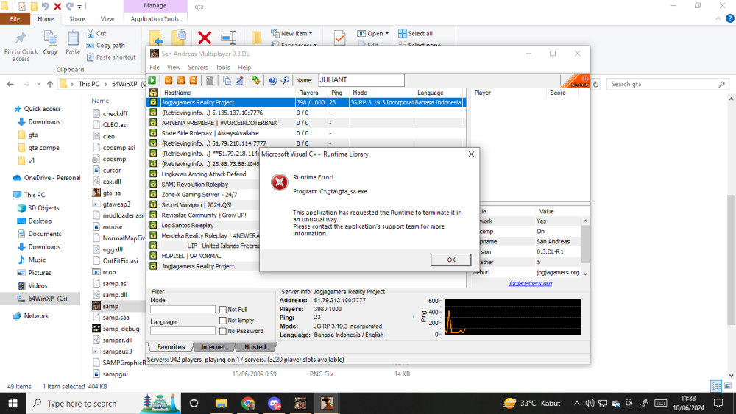Switch Explorer to details view icon
736x414 pixels.
(716, 386)
